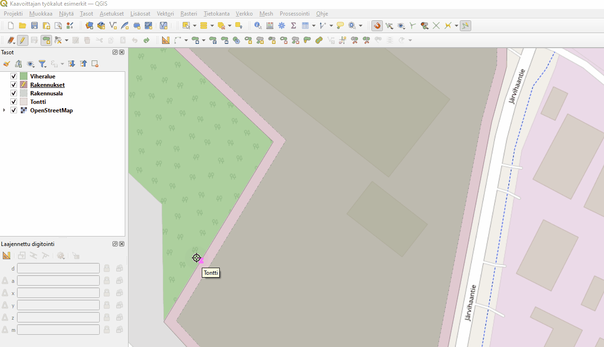Open the Prosessointi menu
Viewport: 604px width, 347px height.
[x=294, y=14]
